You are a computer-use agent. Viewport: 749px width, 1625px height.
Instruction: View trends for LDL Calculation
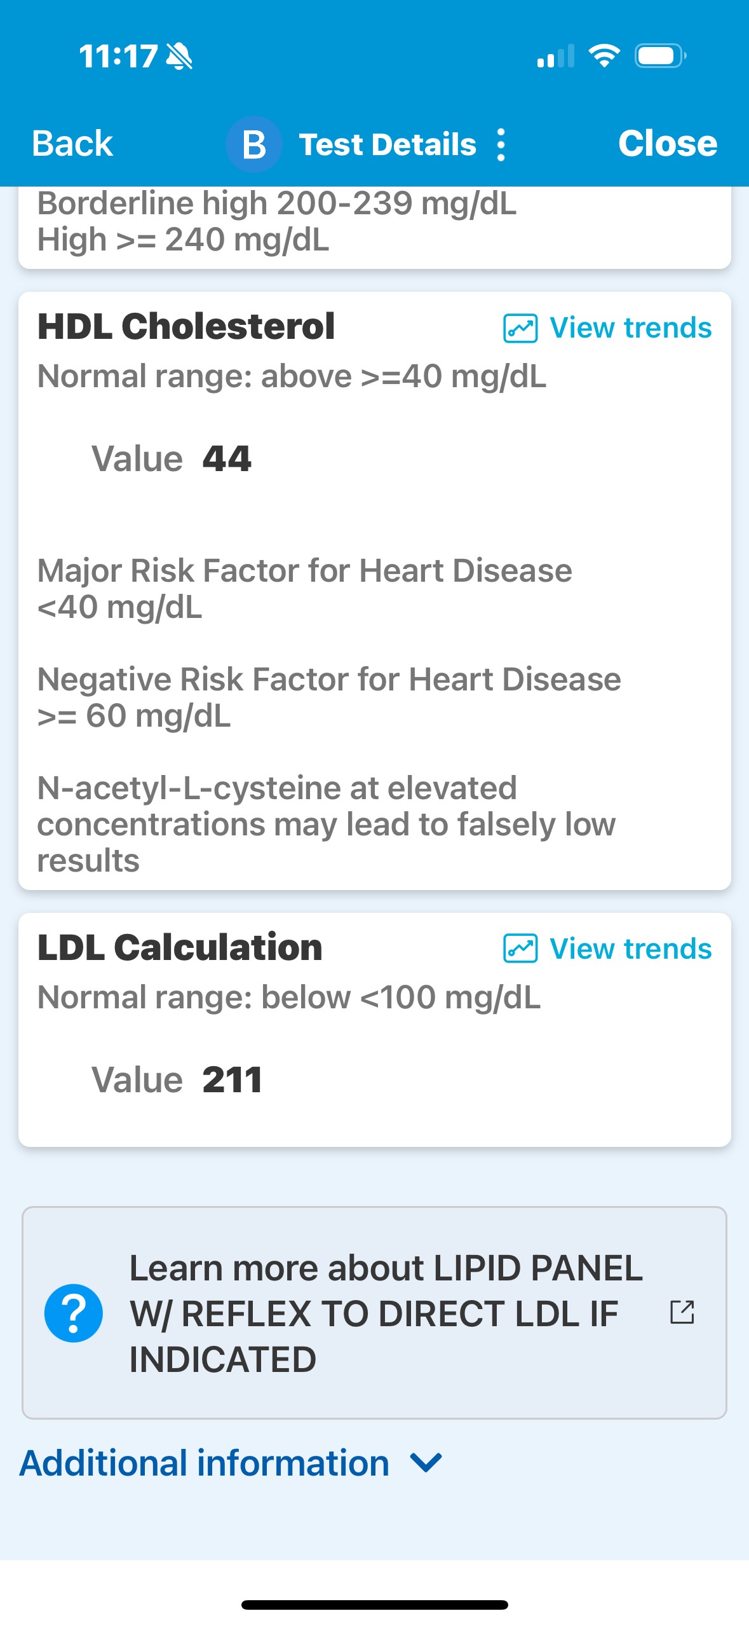[x=630, y=949]
